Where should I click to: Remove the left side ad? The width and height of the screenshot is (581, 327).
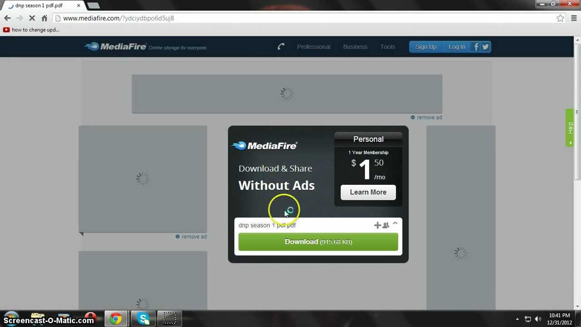click(191, 237)
